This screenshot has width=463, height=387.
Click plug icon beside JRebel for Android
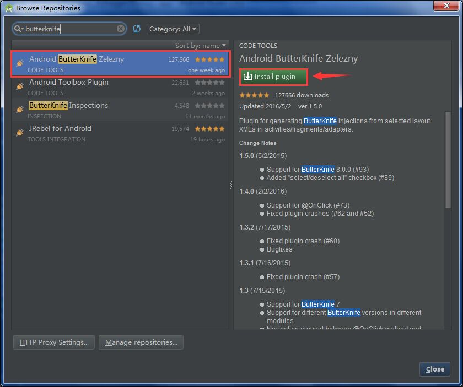(x=20, y=133)
